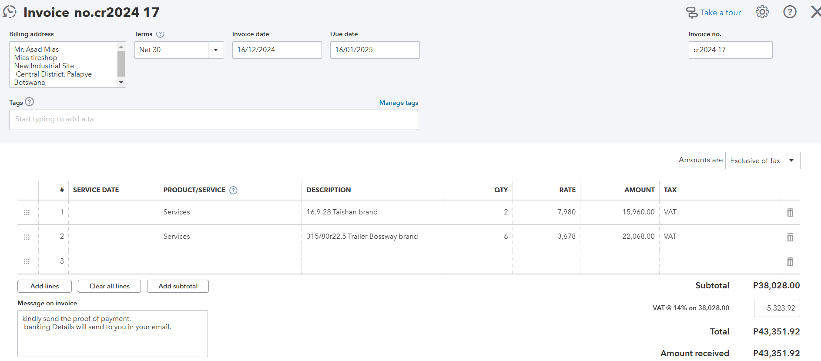Click the rate 3,678 cell
821x361 pixels.
pyautogui.click(x=546, y=237)
